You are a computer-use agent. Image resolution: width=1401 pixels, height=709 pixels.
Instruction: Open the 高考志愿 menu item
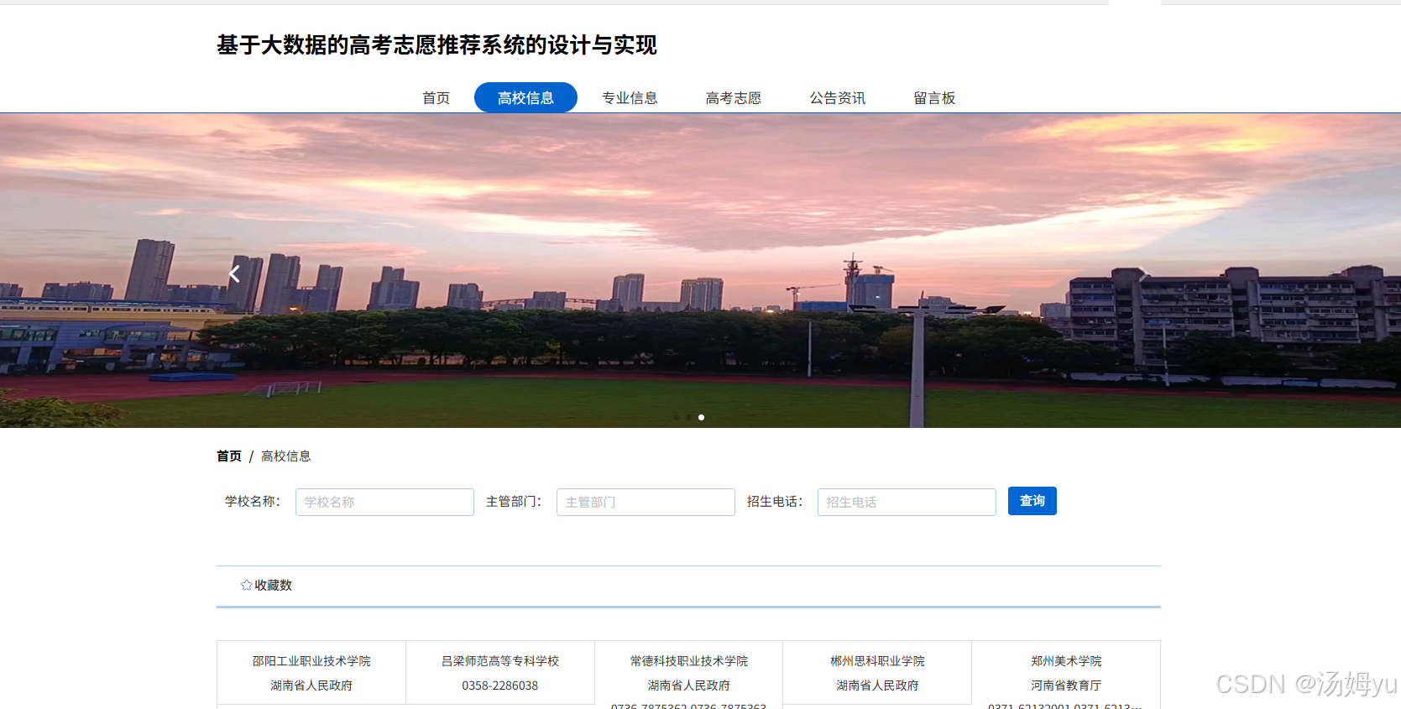734,97
